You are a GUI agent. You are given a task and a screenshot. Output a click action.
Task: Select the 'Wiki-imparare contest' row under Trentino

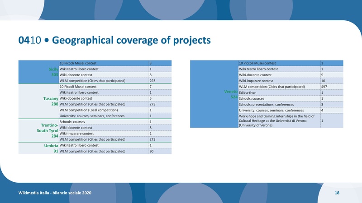point(103,134)
